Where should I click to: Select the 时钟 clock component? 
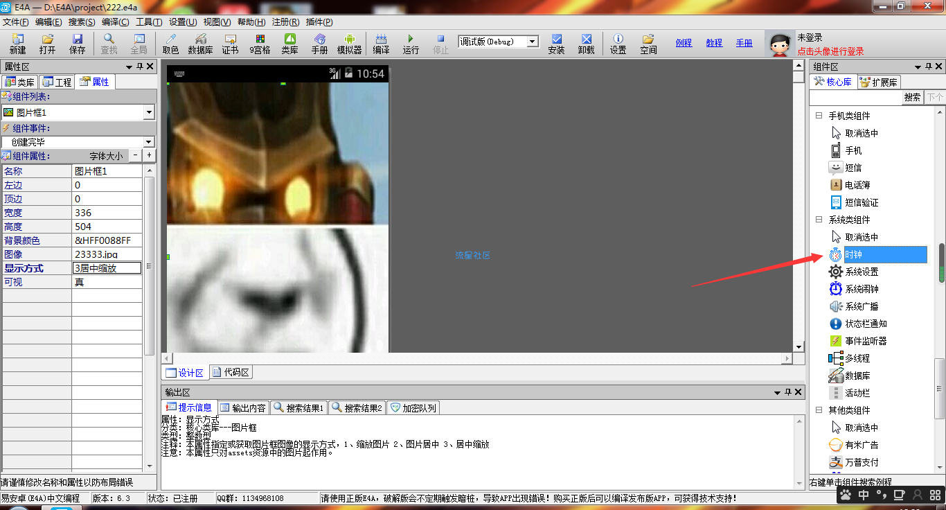(877, 254)
